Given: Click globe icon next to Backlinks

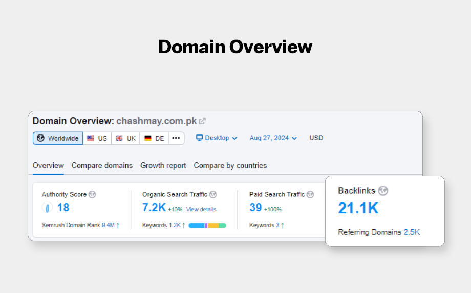Looking at the screenshot, I should click(383, 191).
